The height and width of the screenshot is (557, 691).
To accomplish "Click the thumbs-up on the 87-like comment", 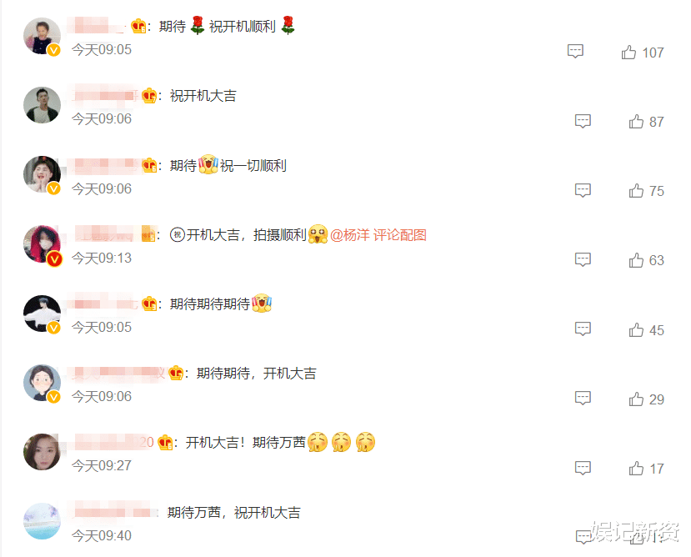I will (636, 121).
